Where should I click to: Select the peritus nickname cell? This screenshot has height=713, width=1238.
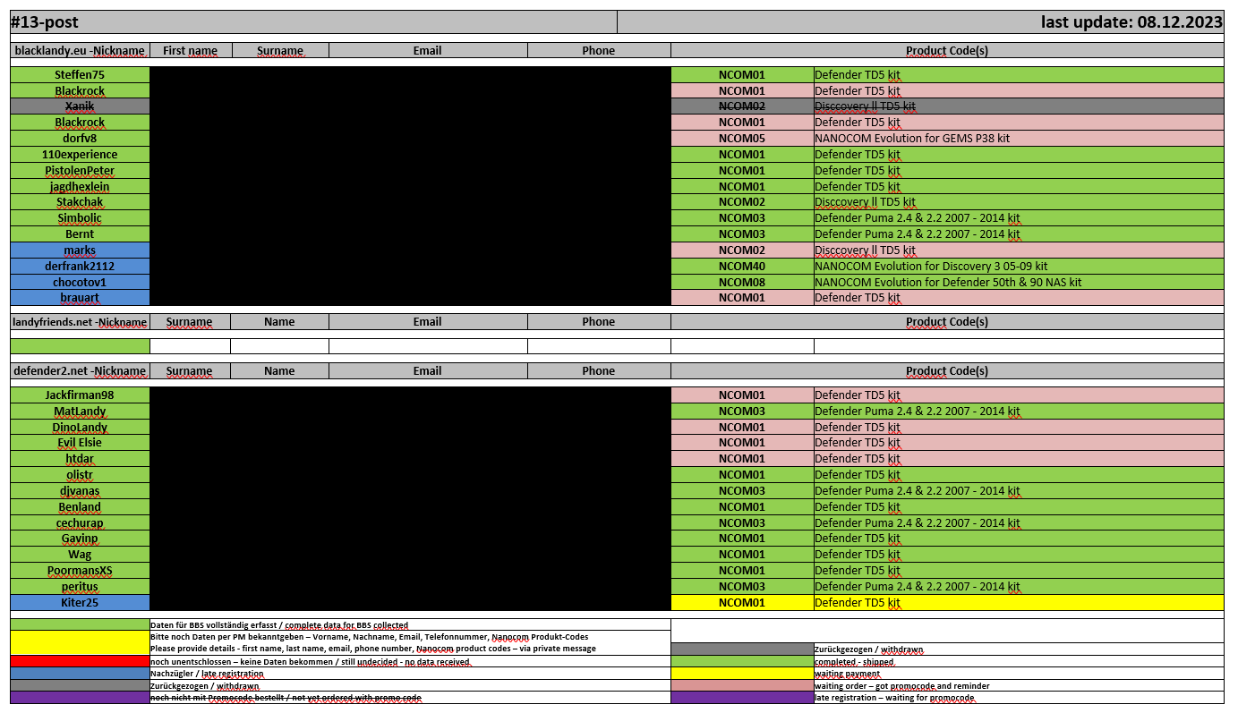80,587
